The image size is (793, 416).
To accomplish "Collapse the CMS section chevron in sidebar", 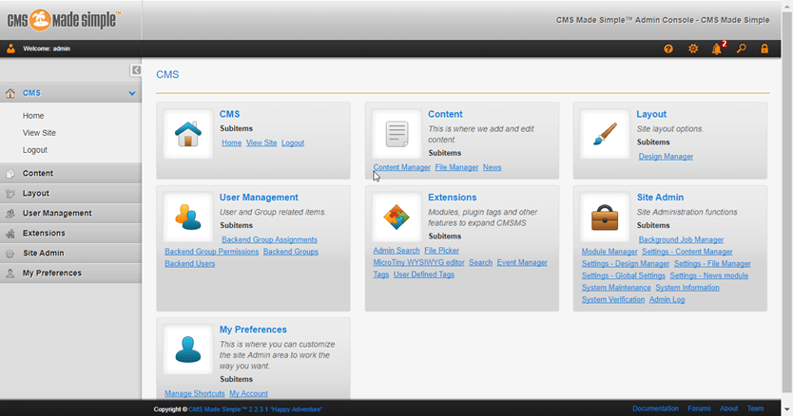I will point(132,93).
